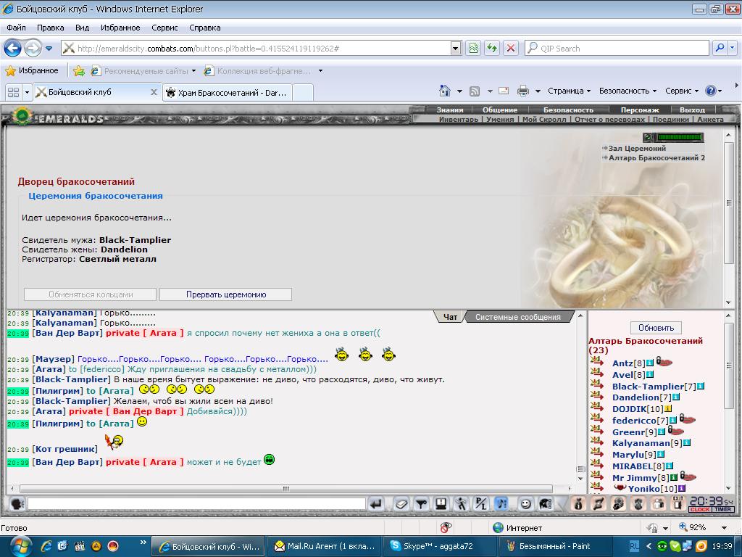Click the QIP Search input box

coord(617,48)
